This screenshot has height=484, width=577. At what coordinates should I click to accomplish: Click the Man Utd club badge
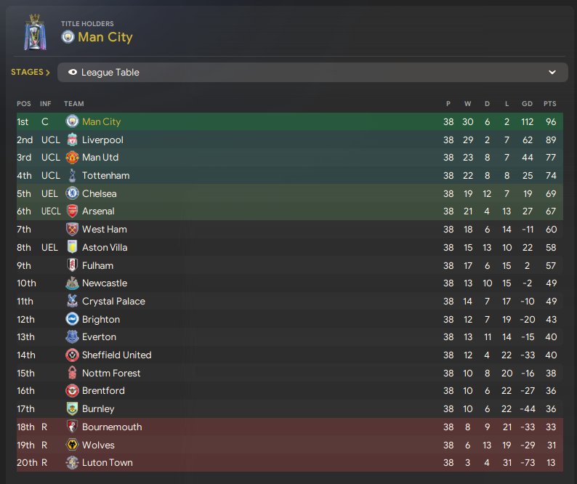click(72, 158)
